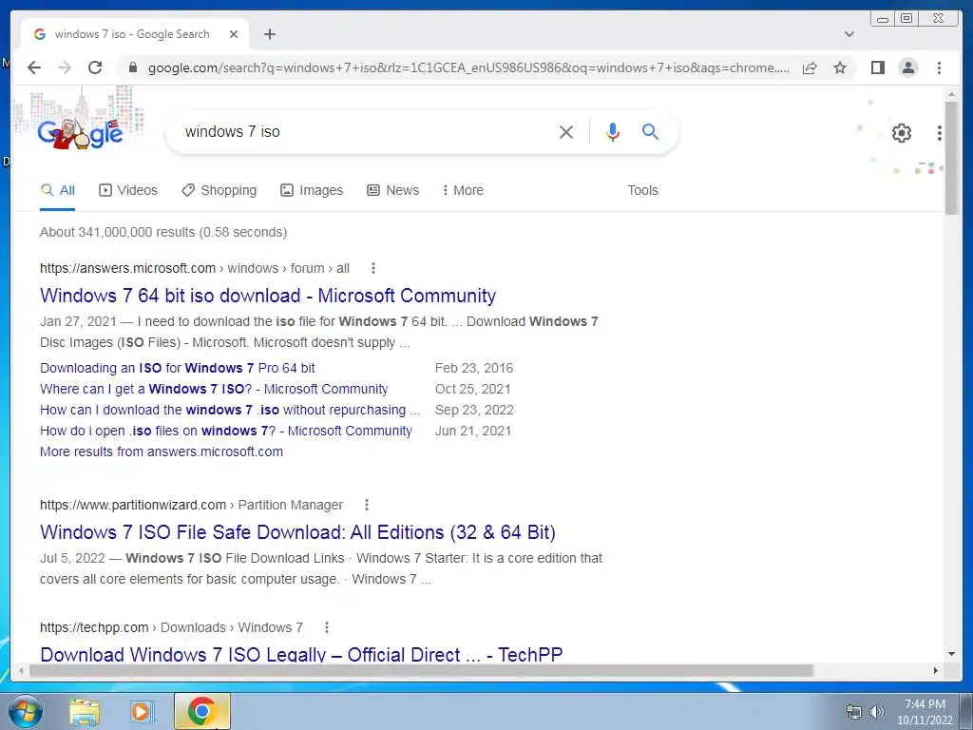Go back to the previous page
This screenshot has width=973, height=730.
point(34,67)
